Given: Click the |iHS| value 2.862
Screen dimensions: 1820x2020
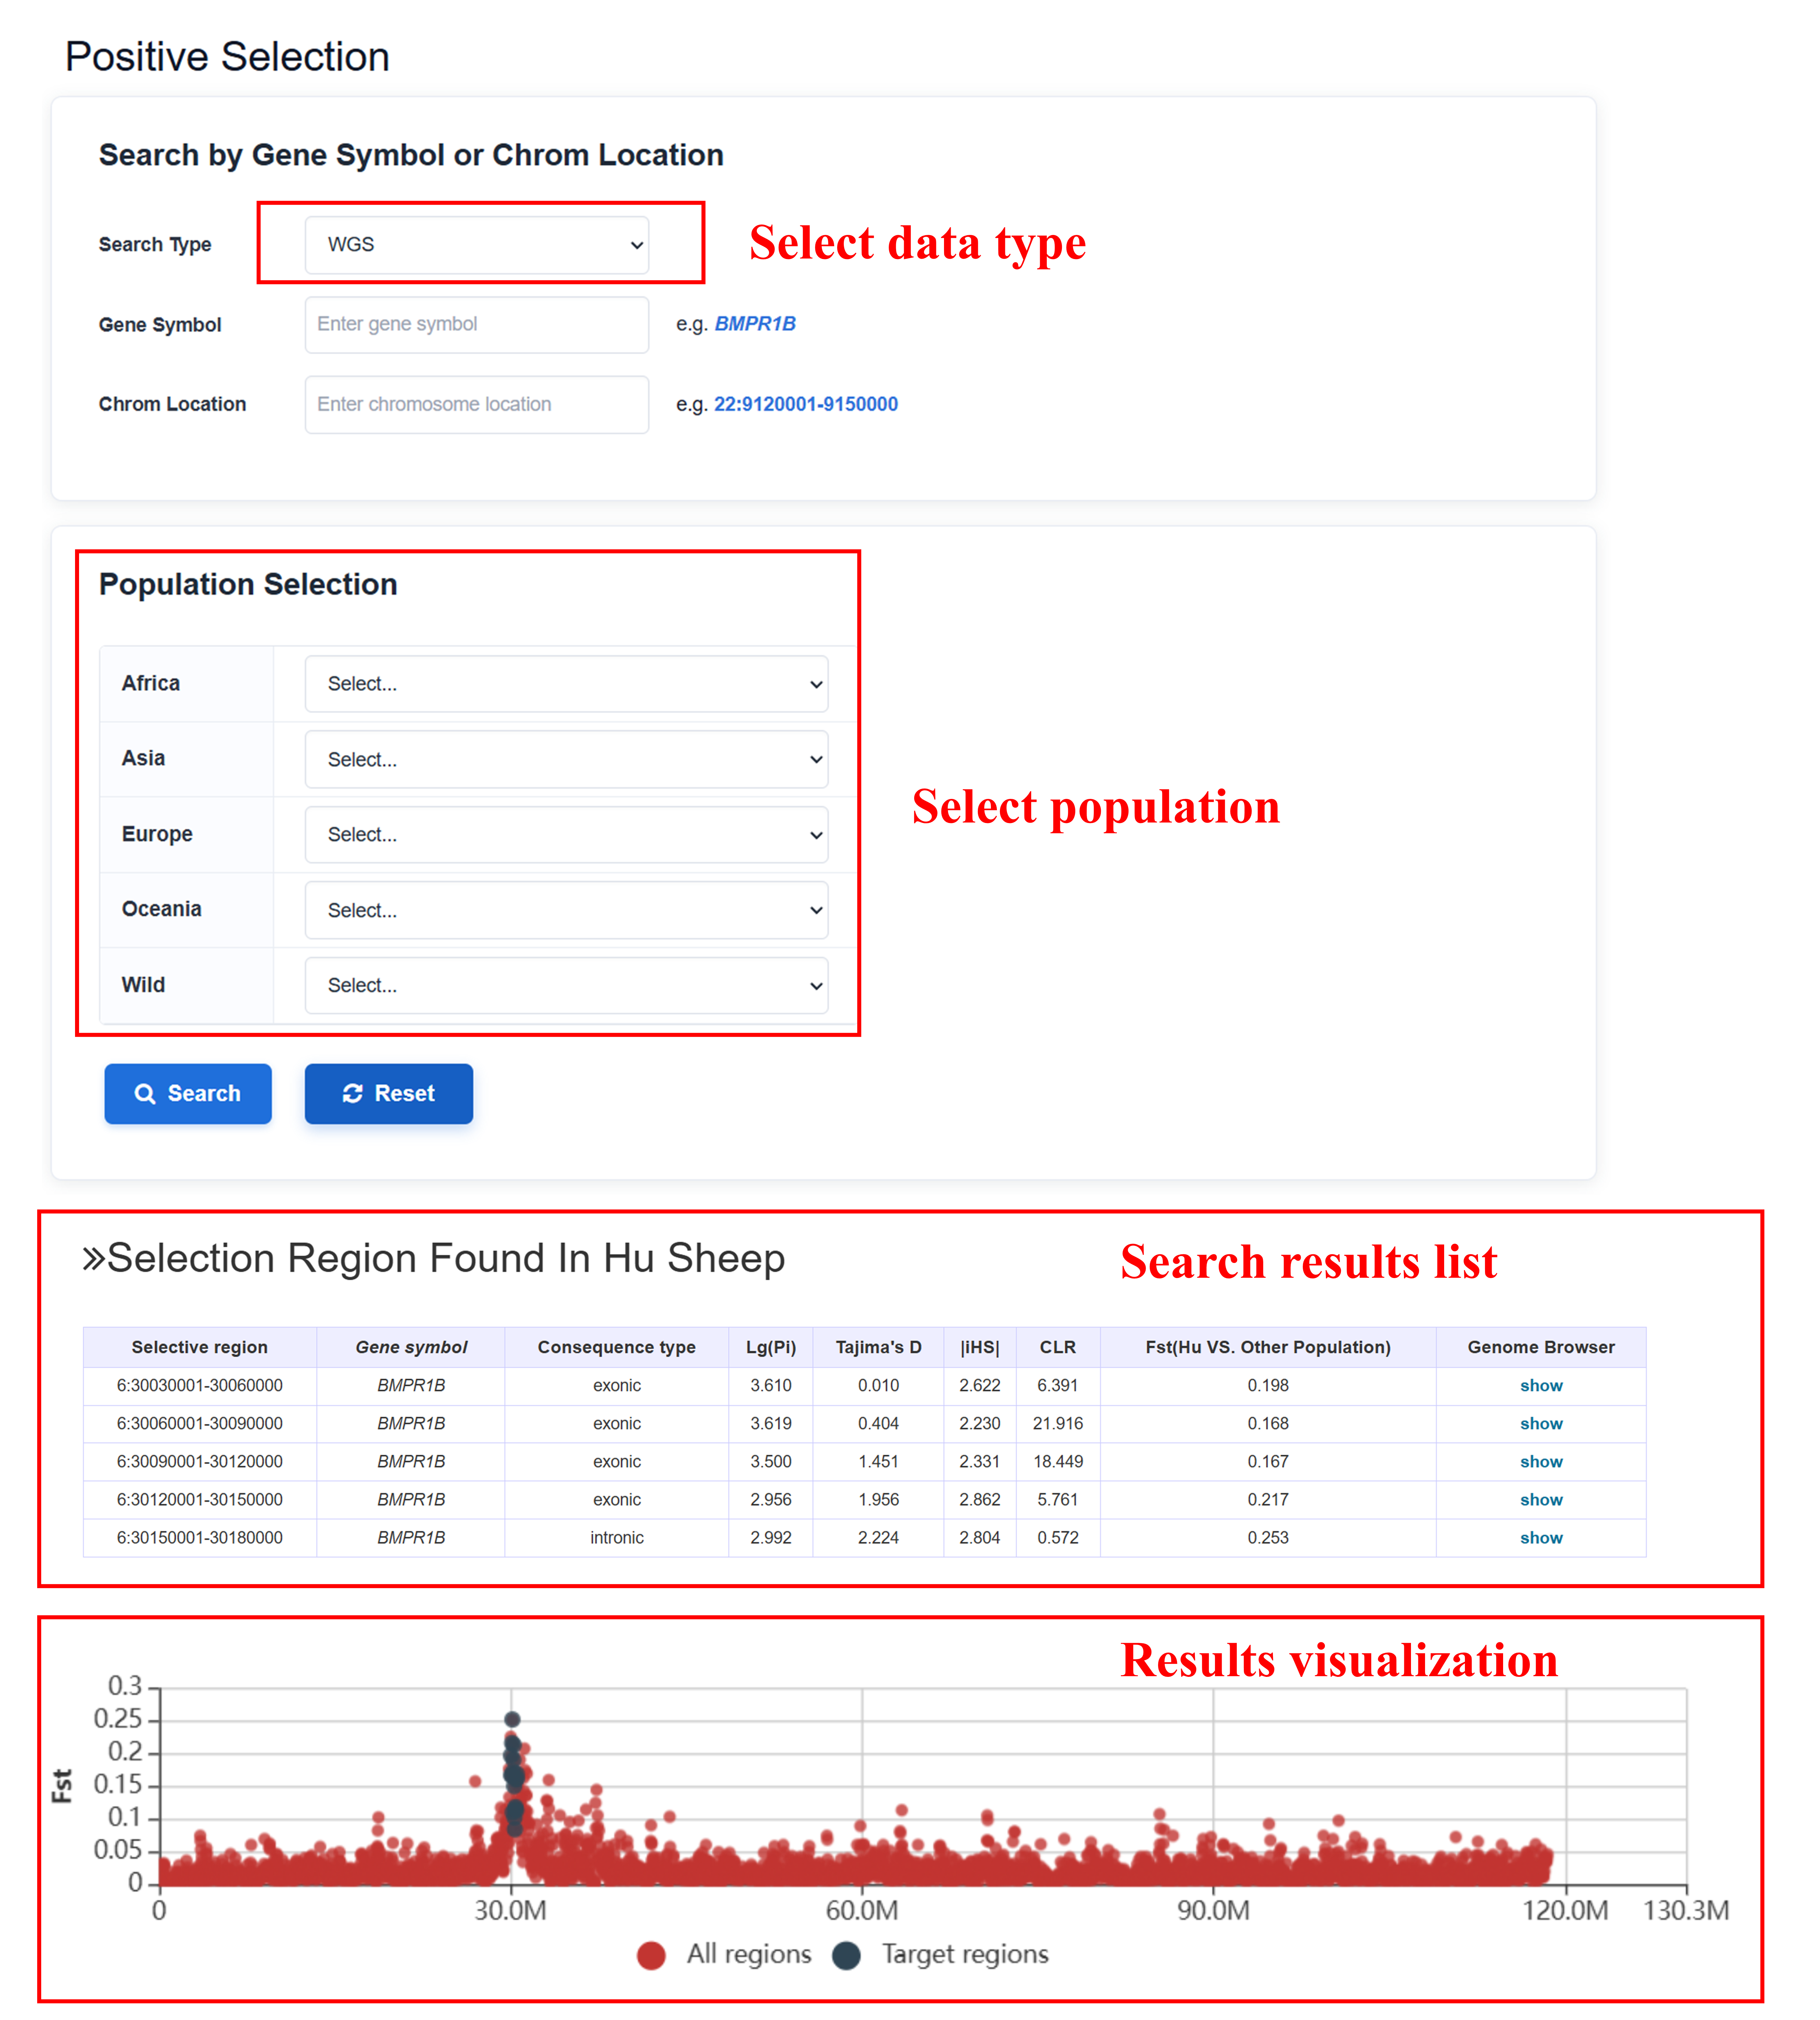Looking at the screenshot, I should [x=980, y=1500].
